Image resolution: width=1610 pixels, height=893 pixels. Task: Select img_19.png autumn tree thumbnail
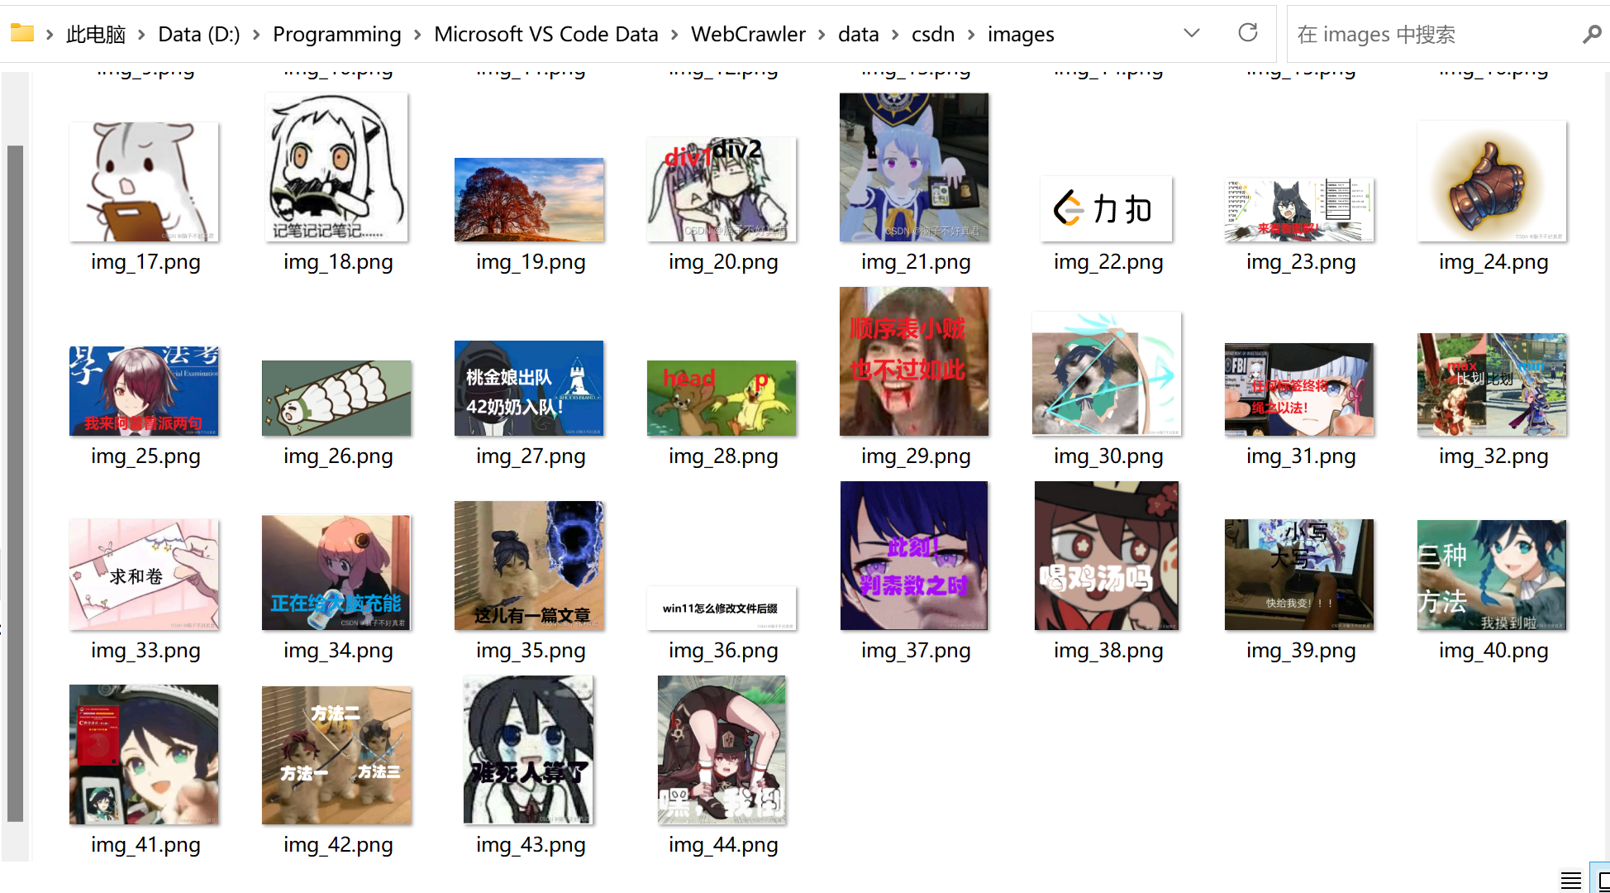[529, 200]
